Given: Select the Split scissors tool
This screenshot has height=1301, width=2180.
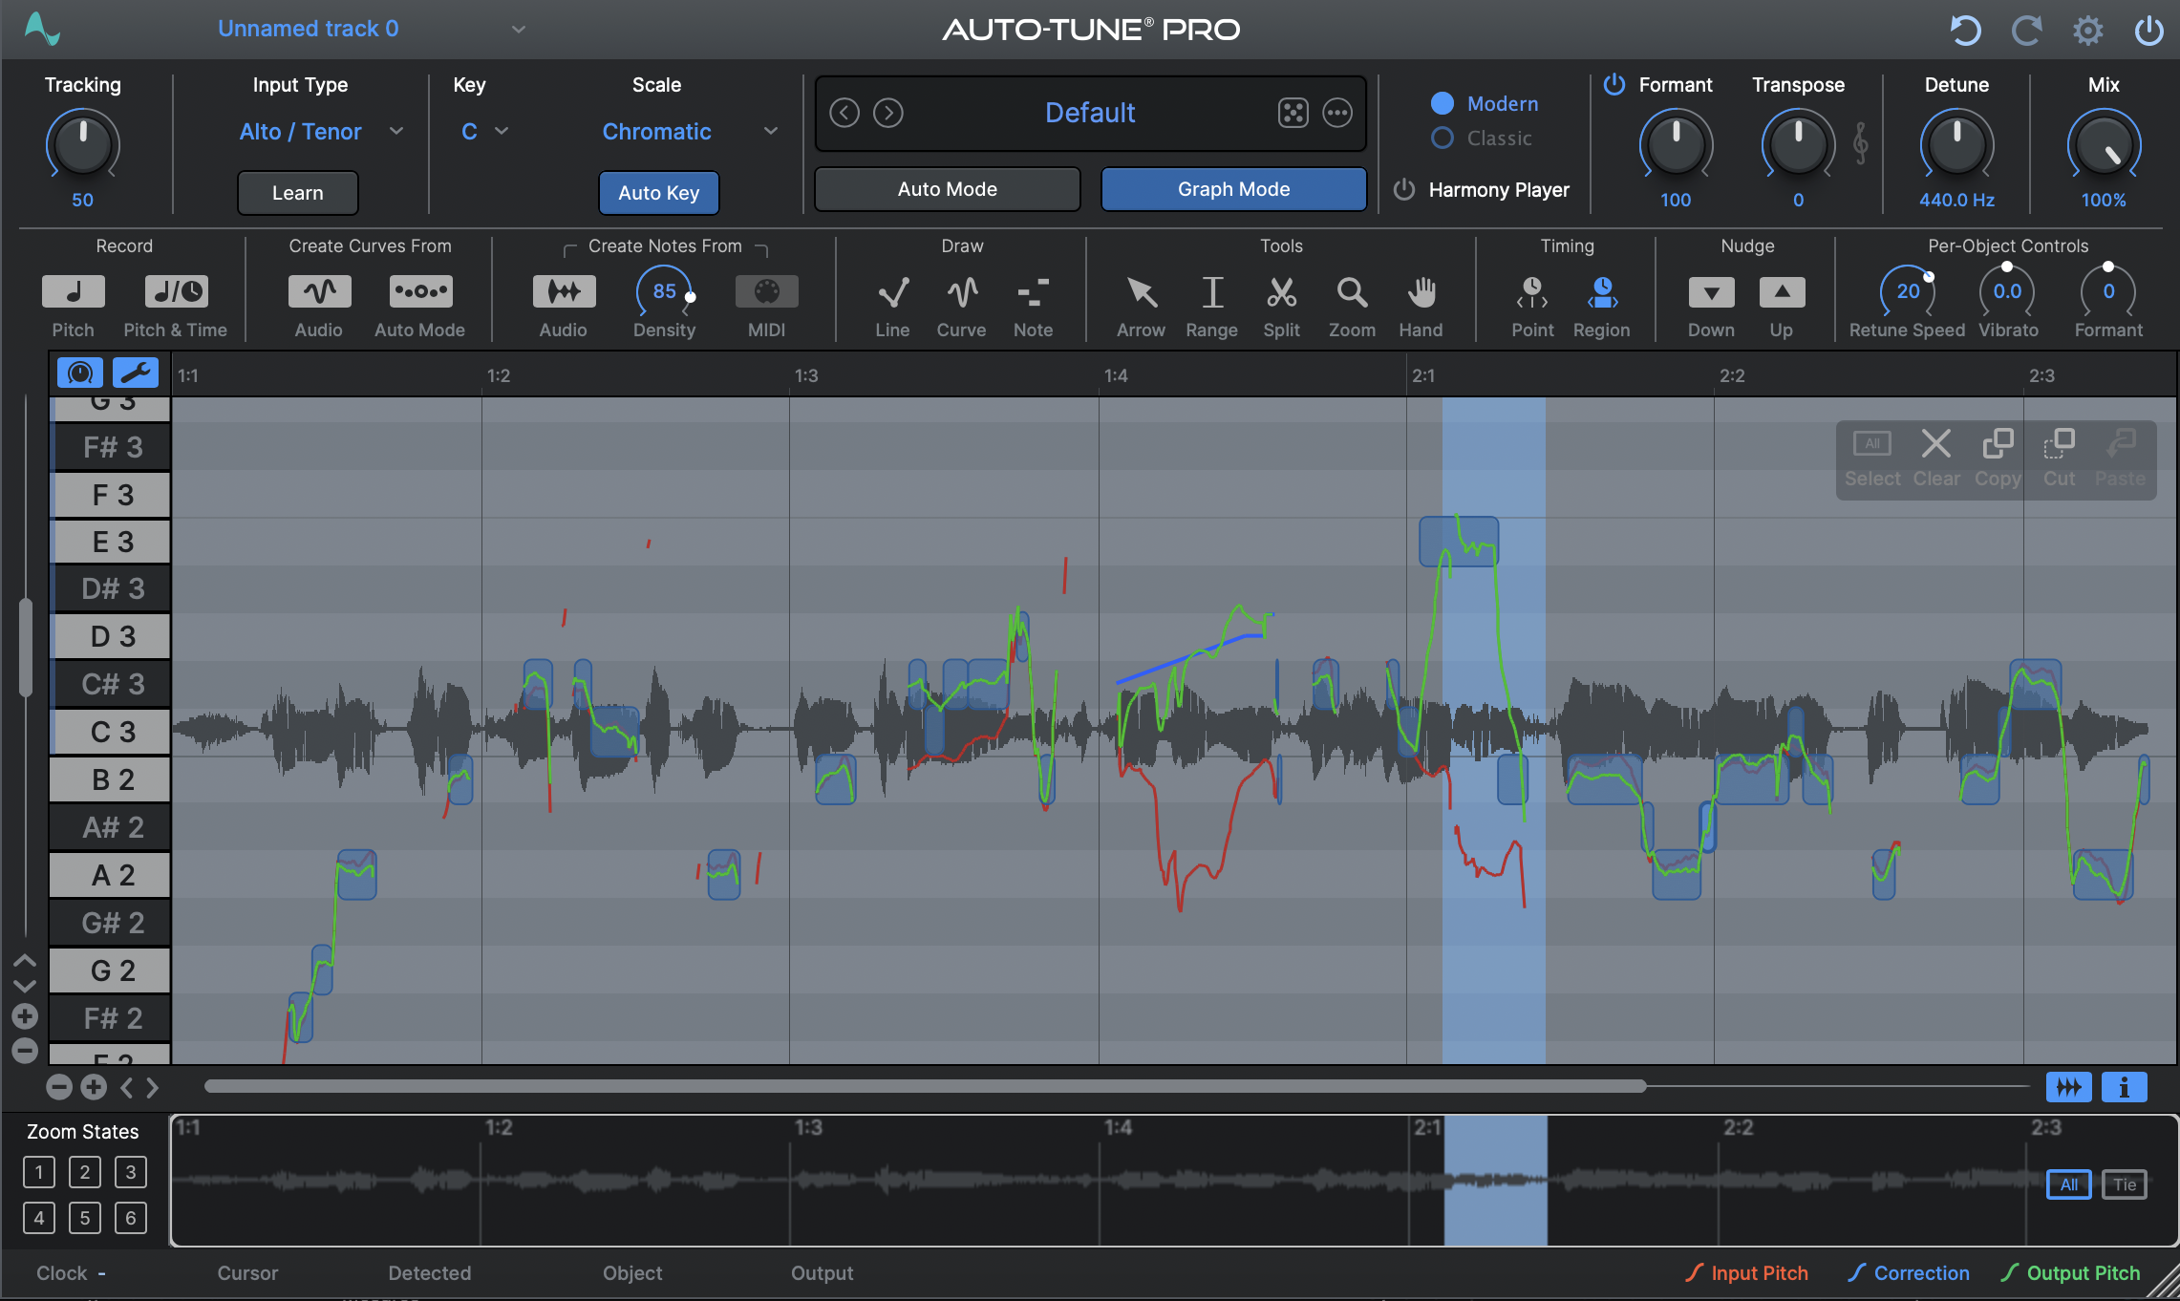Looking at the screenshot, I should click(x=1281, y=292).
